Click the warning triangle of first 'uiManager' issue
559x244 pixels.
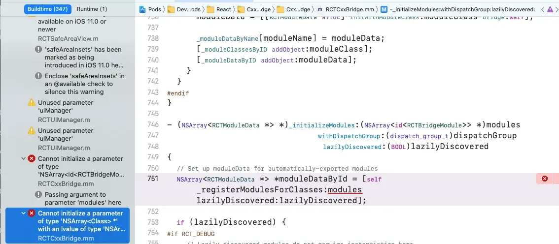coord(32,103)
